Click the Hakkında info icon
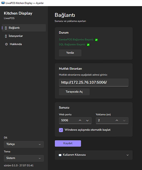Viewport: 142px width, 170px height. 6,44
